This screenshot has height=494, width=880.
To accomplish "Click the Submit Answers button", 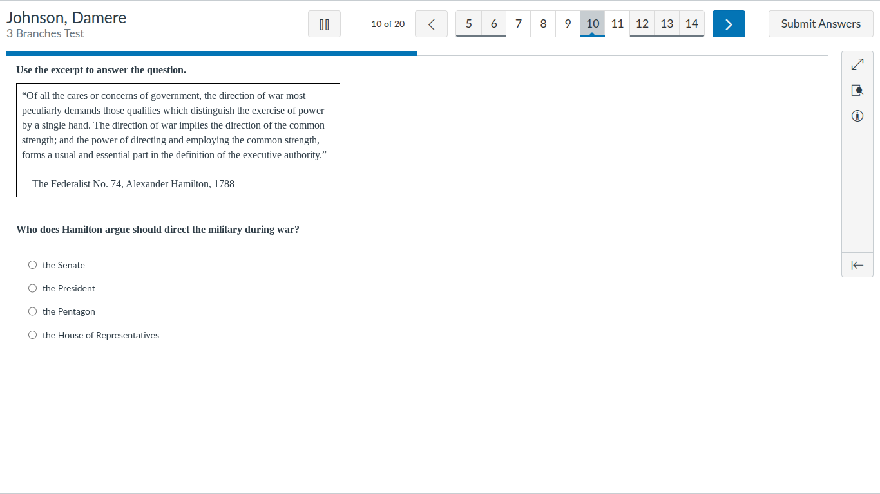I will click(x=821, y=24).
